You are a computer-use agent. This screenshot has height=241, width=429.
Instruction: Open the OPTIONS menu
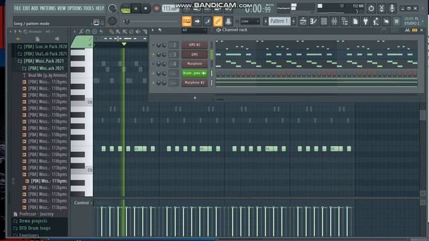coord(74,8)
